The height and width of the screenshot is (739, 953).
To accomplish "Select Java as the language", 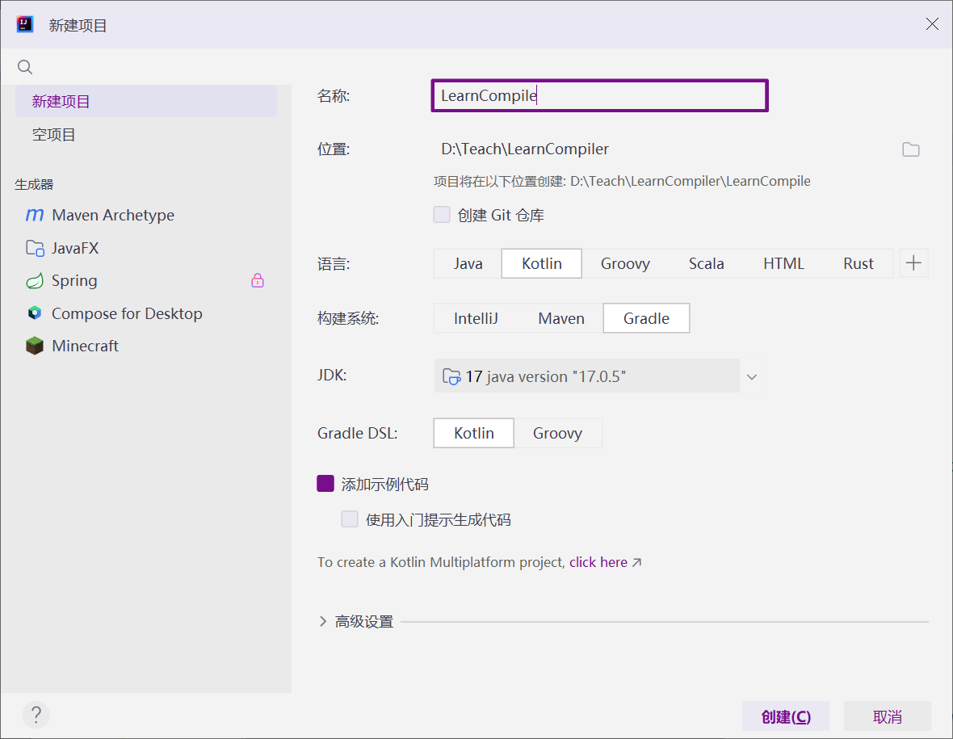I will coord(468,264).
